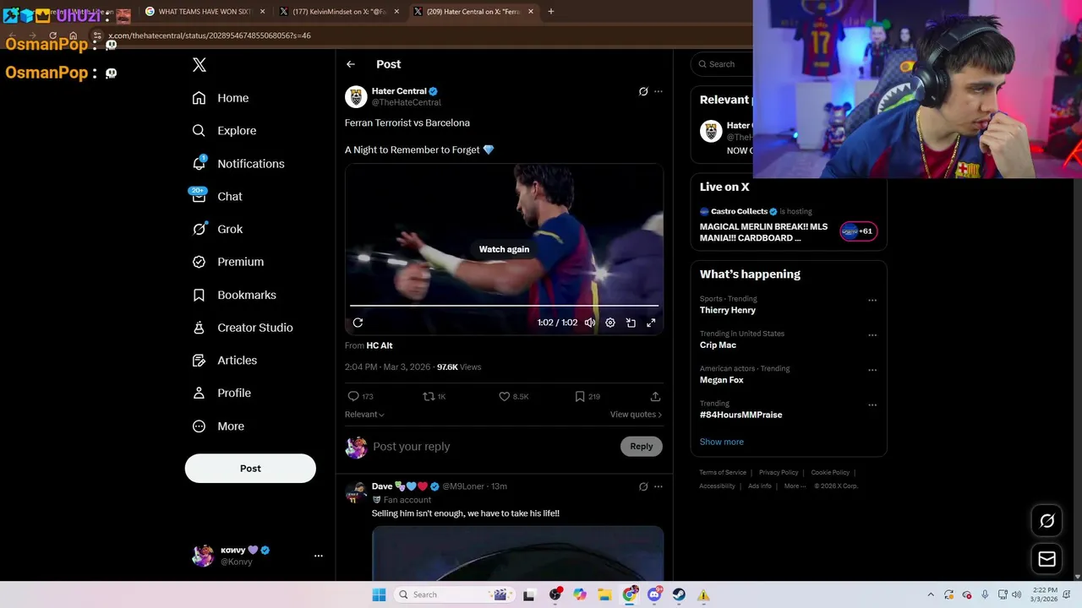
Task: Mute the video with the speaker icon
Action: tap(590, 323)
